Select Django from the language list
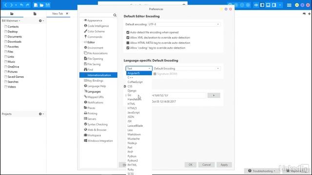 click(x=139, y=91)
